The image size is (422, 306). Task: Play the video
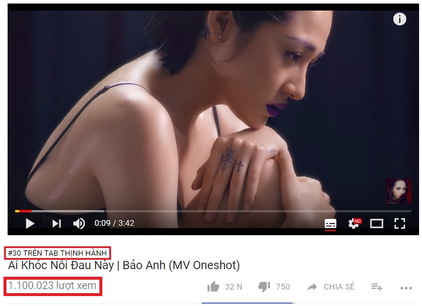pyautogui.click(x=30, y=224)
